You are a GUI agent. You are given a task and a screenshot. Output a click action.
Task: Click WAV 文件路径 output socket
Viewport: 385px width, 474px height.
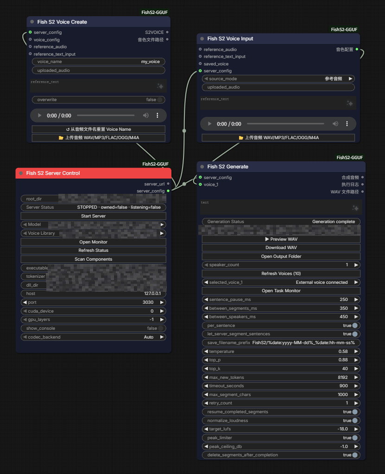(362, 192)
